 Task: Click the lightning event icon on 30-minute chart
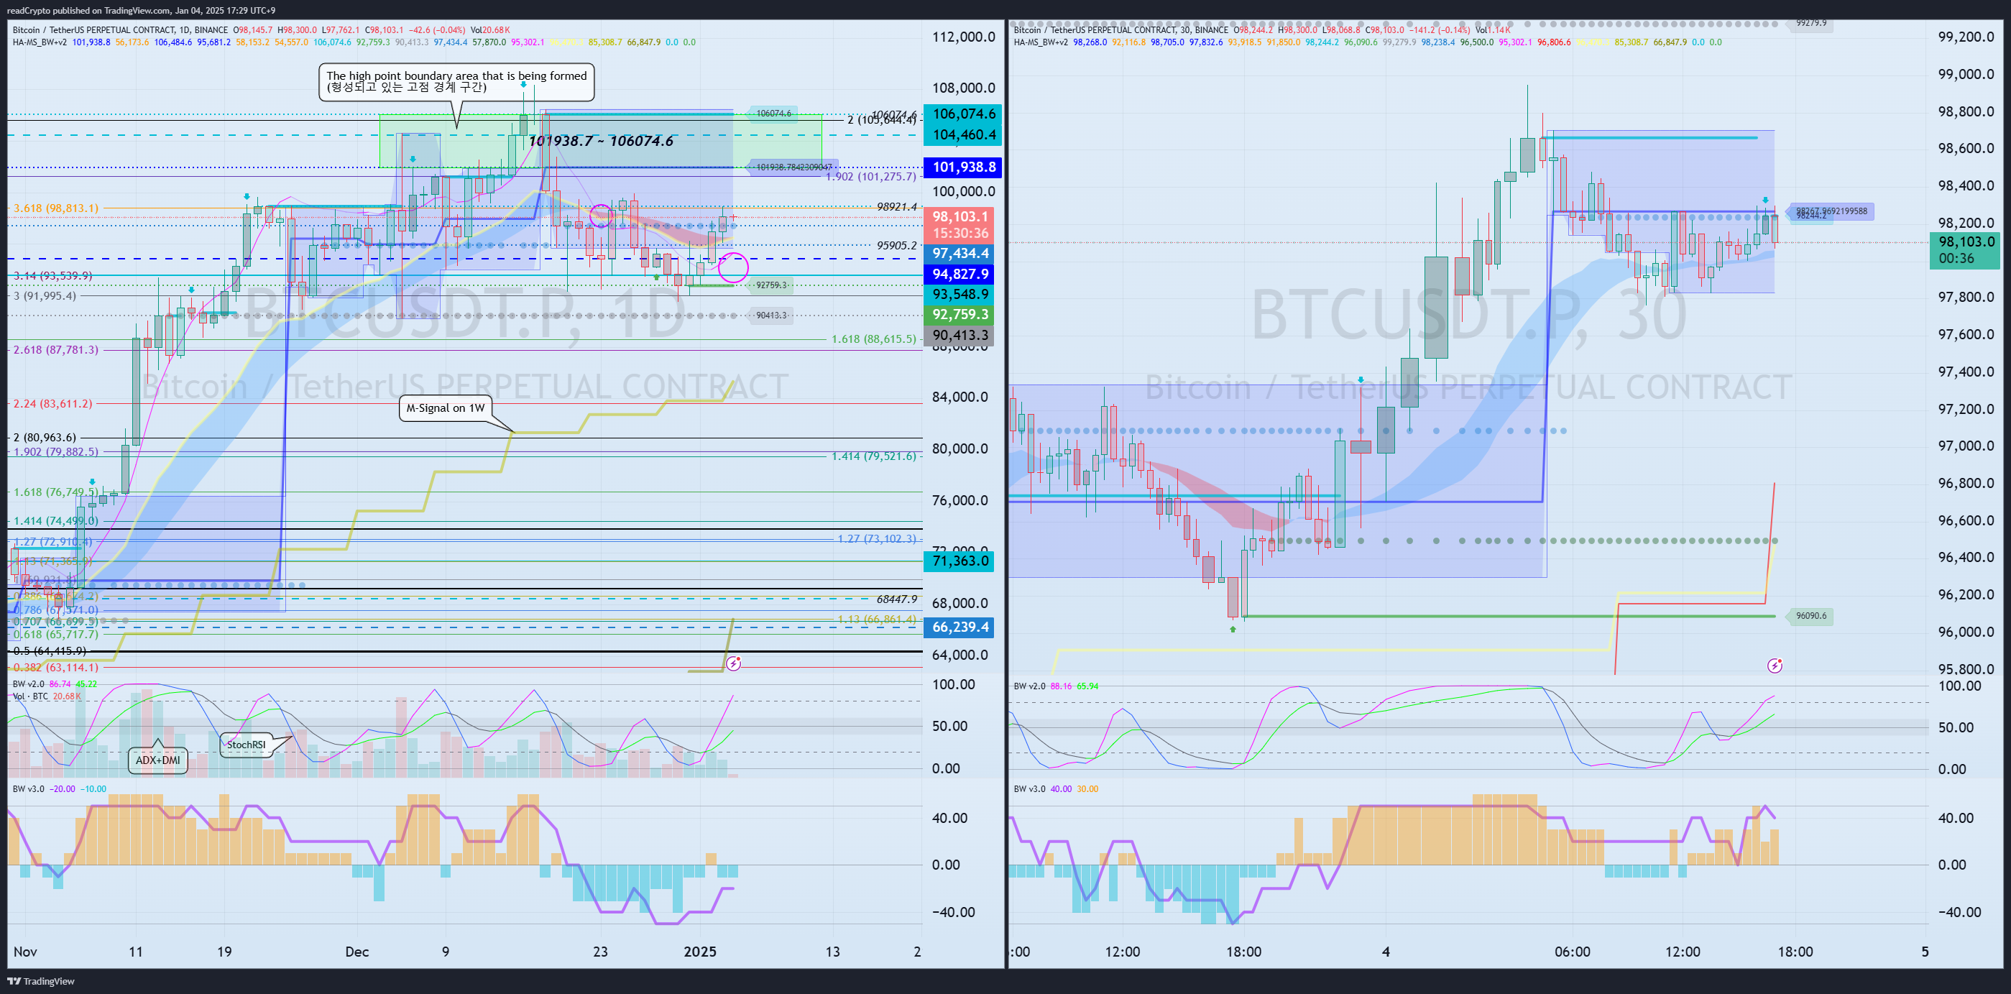[1775, 666]
